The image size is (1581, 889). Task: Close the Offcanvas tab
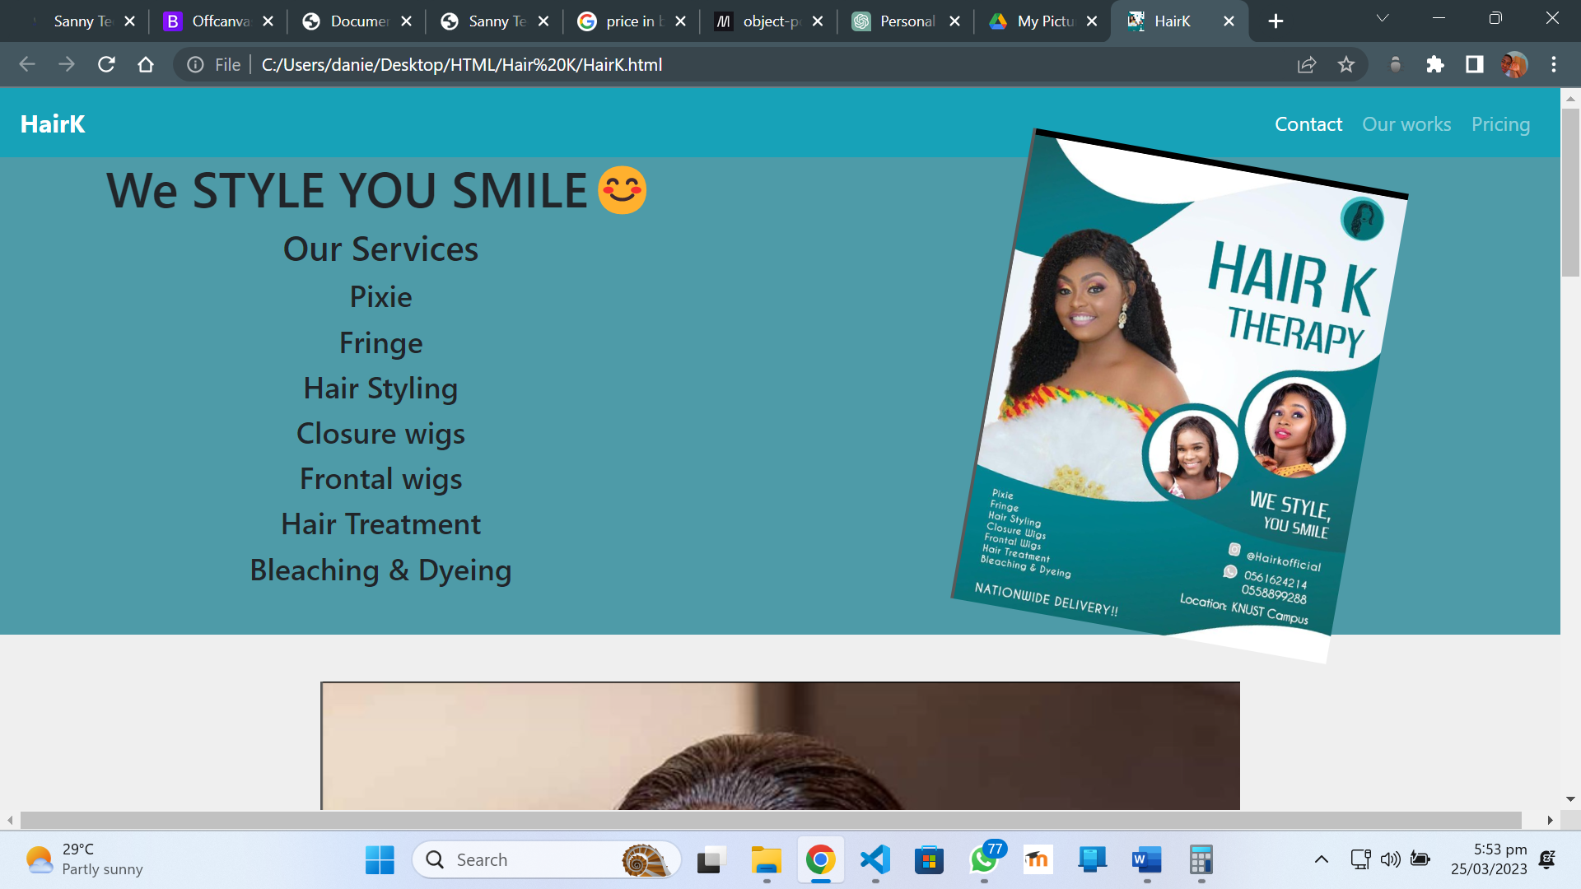tap(268, 21)
